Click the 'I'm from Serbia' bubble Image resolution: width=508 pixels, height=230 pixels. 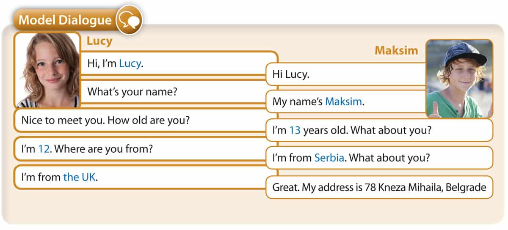click(x=379, y=158)
